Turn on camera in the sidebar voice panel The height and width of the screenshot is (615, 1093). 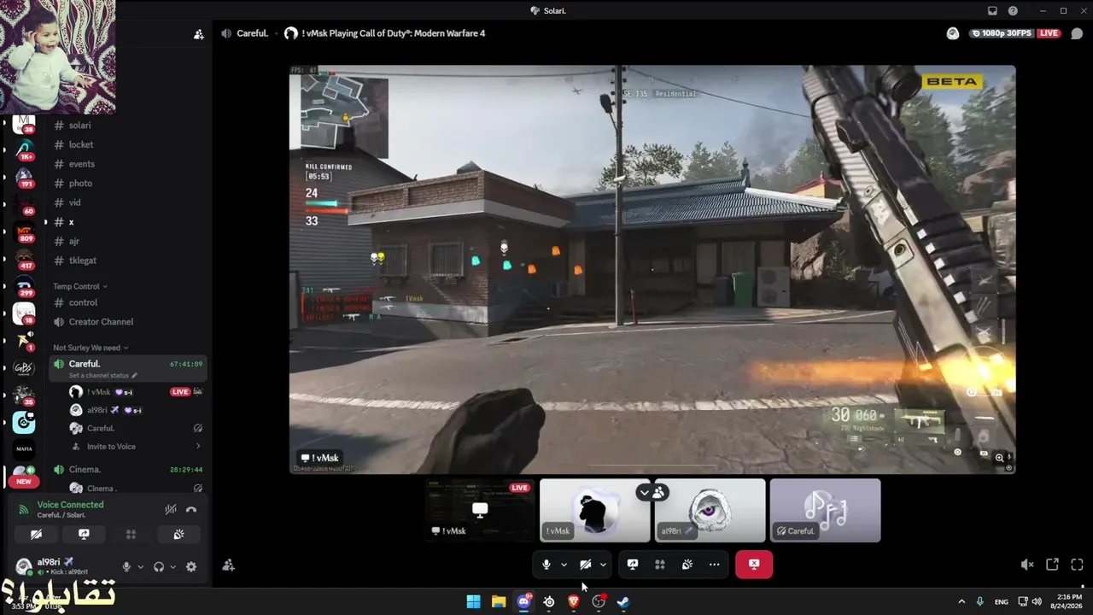[36, 535]
